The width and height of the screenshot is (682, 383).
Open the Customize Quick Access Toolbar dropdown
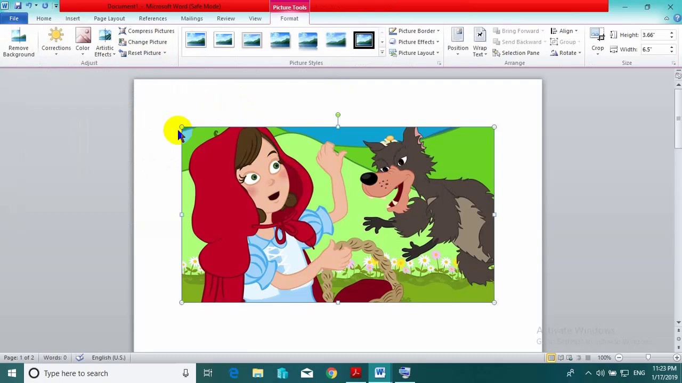pos(56,6)
